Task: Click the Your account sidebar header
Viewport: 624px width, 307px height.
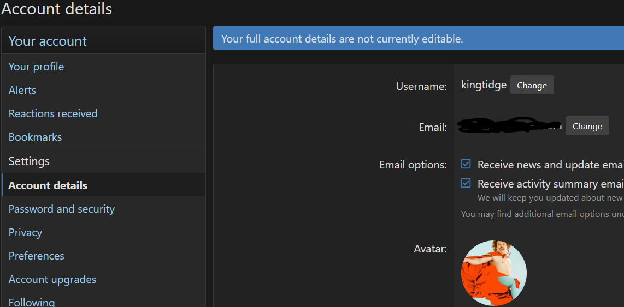Action: 48,41
